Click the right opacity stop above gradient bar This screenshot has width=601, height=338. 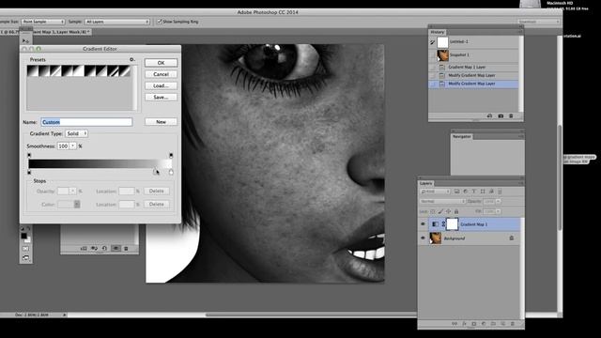[x=171, y=156]
